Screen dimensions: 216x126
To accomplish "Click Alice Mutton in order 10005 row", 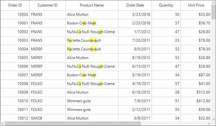I will pos(77,58).
